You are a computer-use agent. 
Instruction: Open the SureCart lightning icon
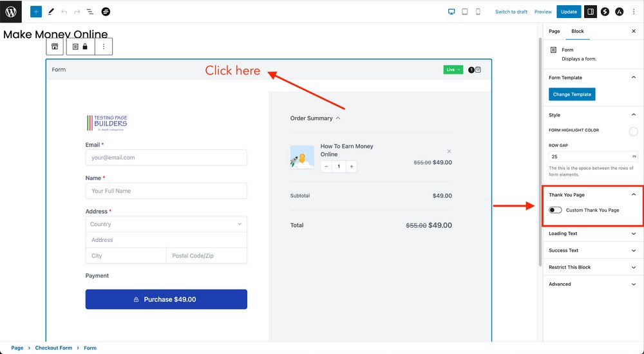pyautogui.click(x=605, y=12)
